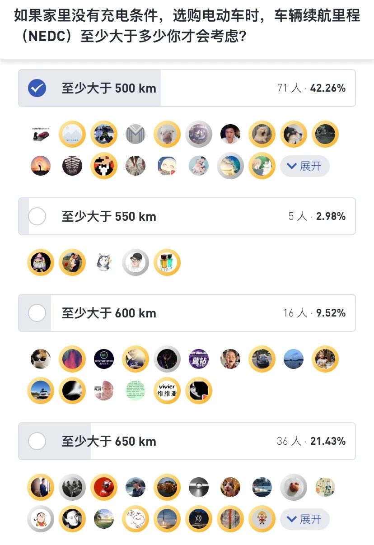Choose the 至少大于 600 km radio option

click(x=37, y=313)
